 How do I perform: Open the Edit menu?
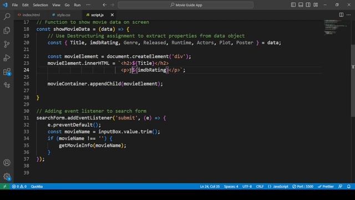[26, 5]
